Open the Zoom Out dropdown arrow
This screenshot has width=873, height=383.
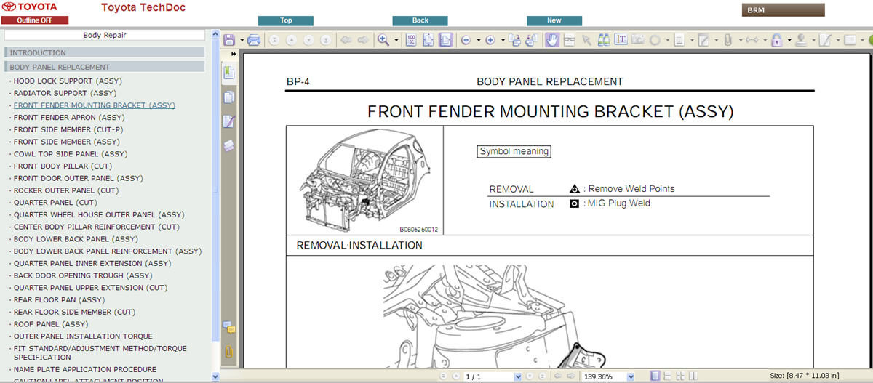coord(478,40)
